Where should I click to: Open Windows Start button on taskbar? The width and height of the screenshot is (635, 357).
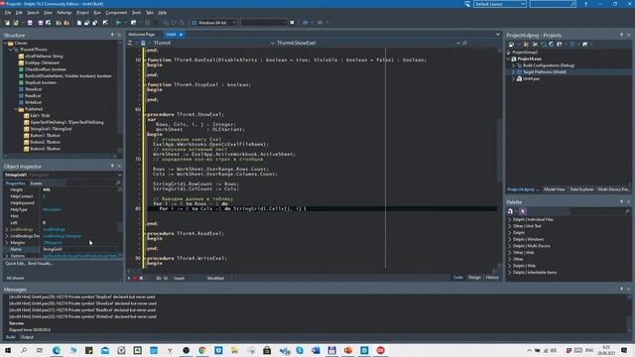[8, 350]
